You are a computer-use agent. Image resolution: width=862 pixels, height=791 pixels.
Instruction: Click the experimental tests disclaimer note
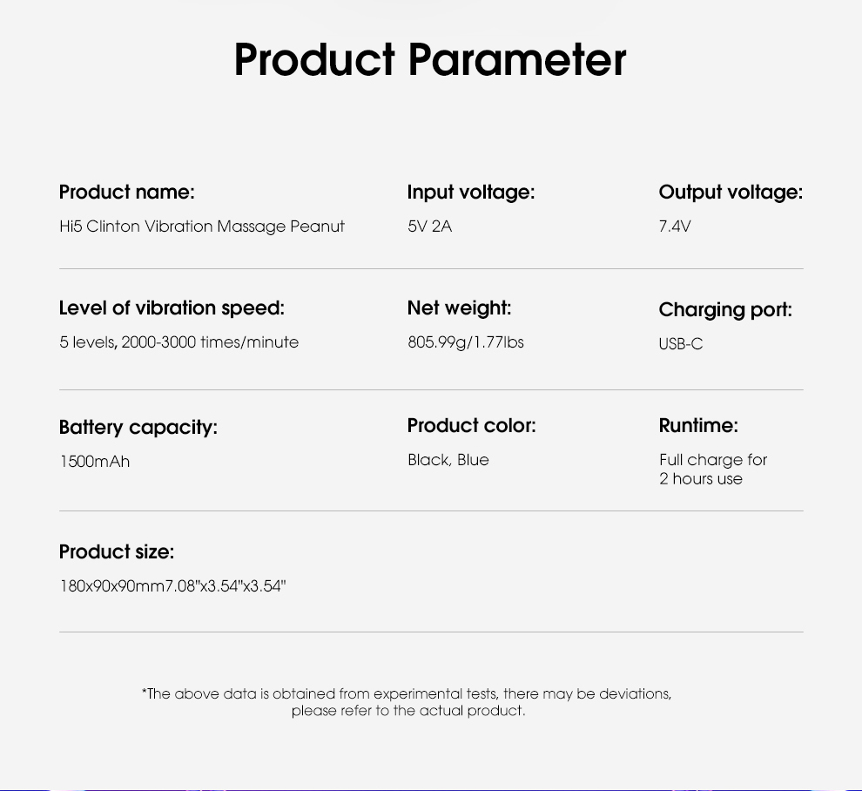point(407,702)
